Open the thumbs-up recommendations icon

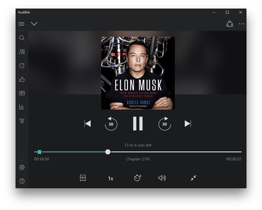click(x=22, y=79)
